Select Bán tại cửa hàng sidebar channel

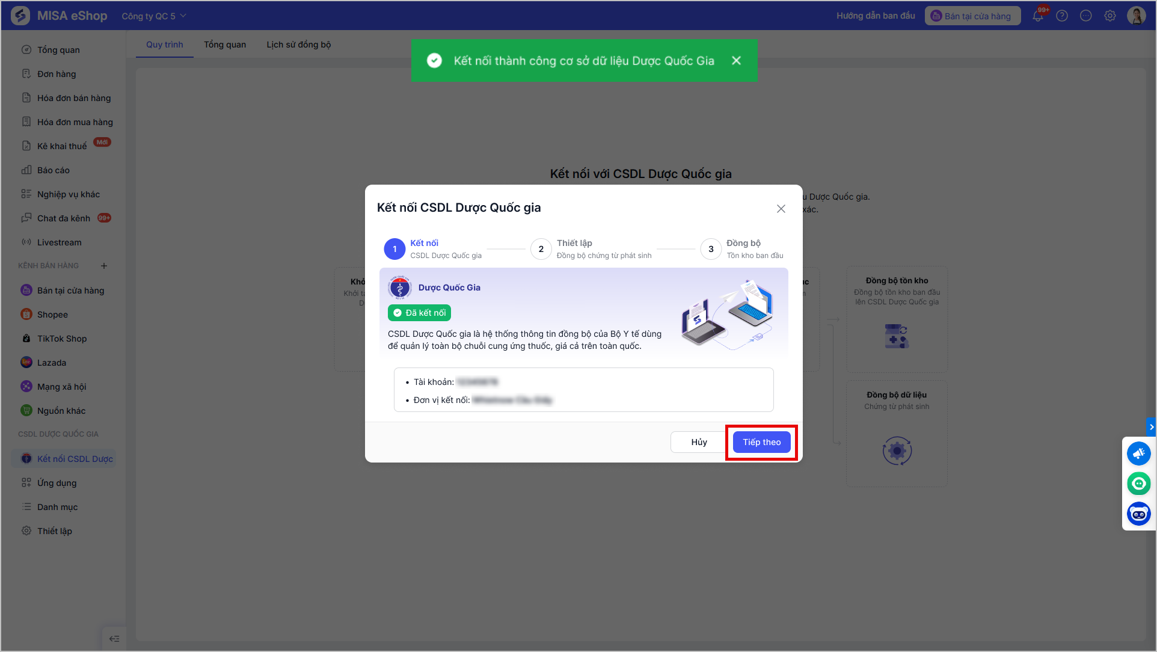[x=70, y=291]
